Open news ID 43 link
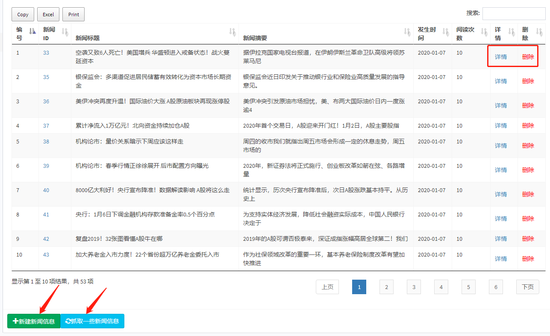This screenshot has width=550, height=336. click(46, 255)
